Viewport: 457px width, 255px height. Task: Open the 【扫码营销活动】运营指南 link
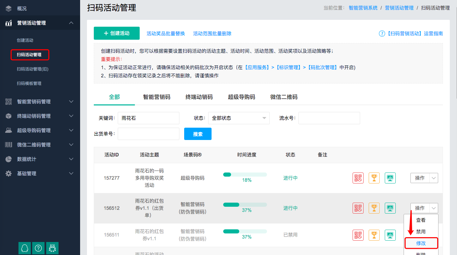point(415,34)
